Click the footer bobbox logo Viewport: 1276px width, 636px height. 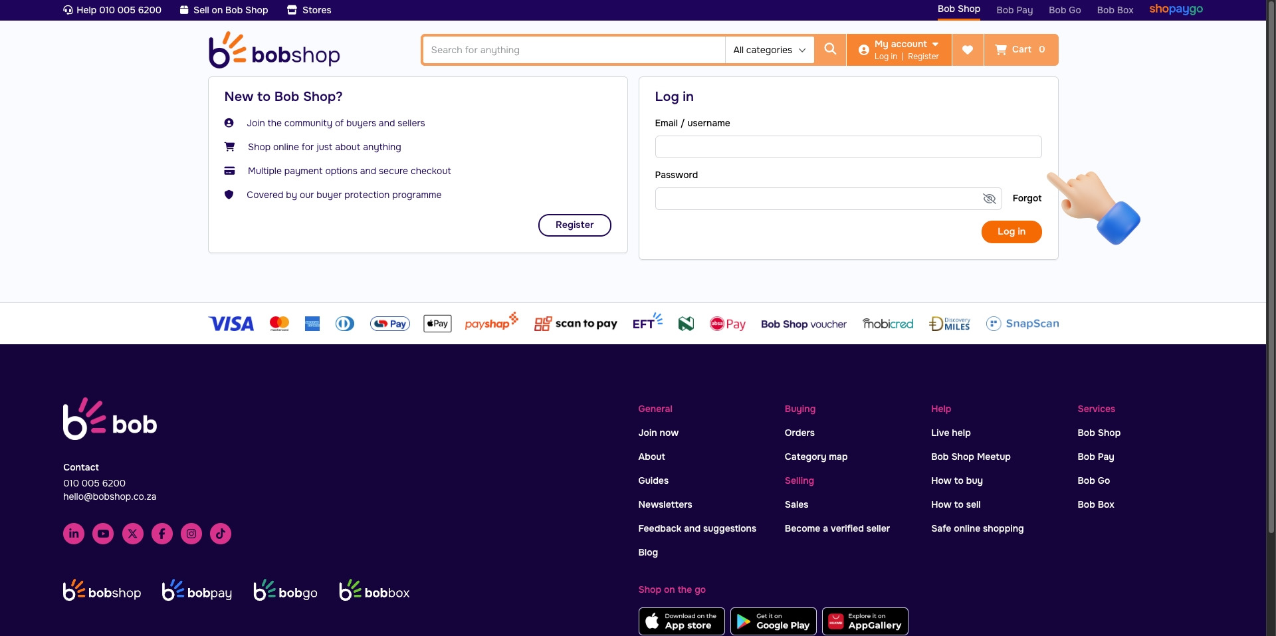[374, 590]
